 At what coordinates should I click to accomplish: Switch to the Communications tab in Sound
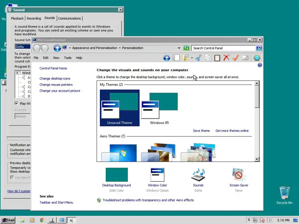pyautogui.click(x=69, y=18)
